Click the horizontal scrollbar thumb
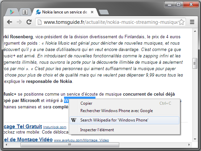This screenshot has height=151, width=201. 70,145
